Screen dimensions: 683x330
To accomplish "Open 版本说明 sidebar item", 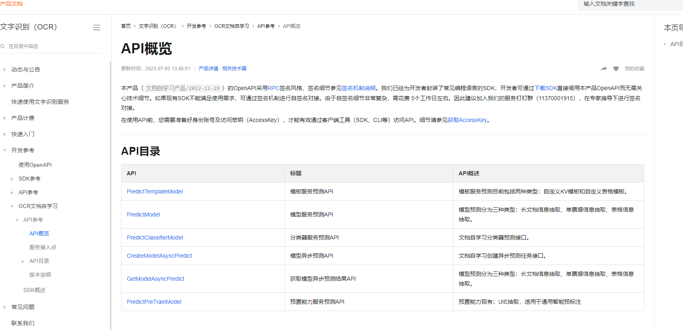I will point(40,275).
